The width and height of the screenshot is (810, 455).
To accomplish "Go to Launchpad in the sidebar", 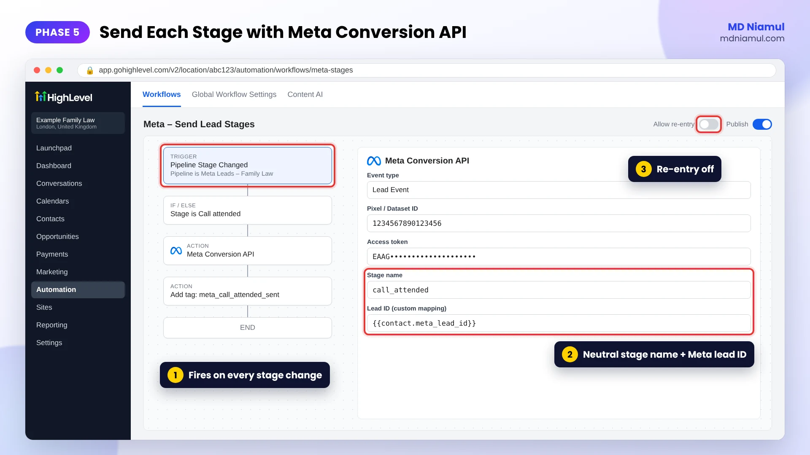I will pos(78,148).
